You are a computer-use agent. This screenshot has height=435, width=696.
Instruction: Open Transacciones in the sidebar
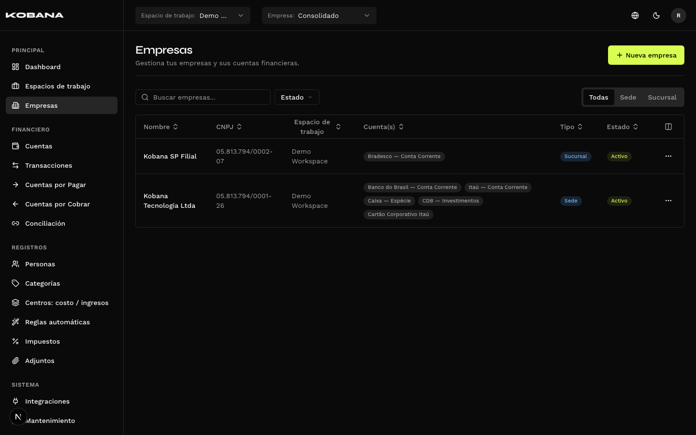(61, 165)
